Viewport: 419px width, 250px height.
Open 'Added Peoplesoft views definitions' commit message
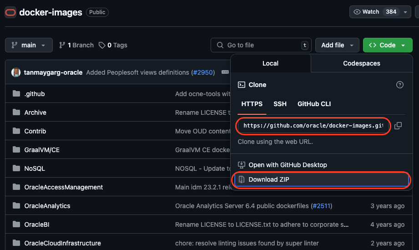[x=137, y=72]
